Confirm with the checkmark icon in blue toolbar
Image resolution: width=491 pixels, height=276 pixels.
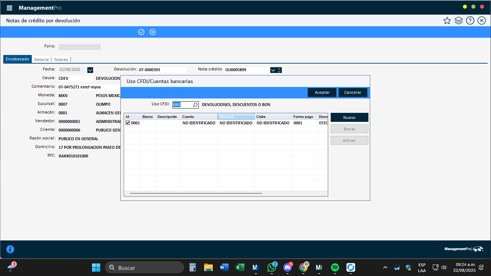141,32
